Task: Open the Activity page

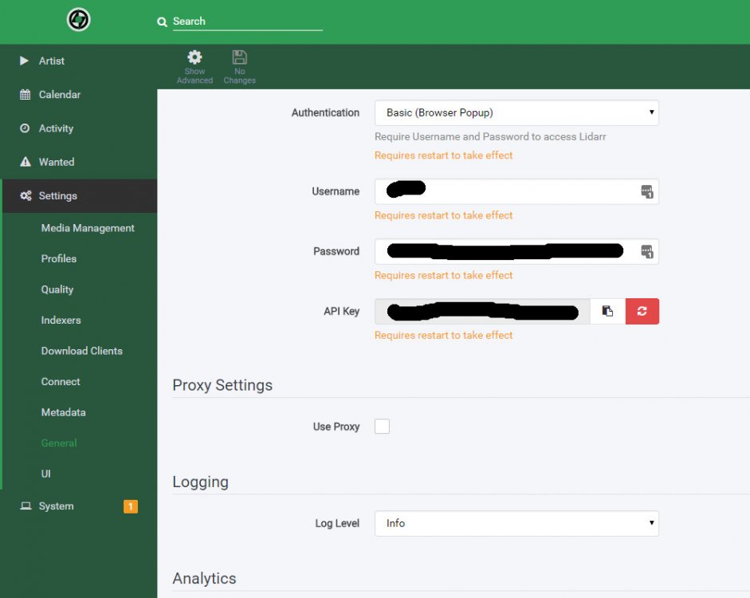Action: 78,128
